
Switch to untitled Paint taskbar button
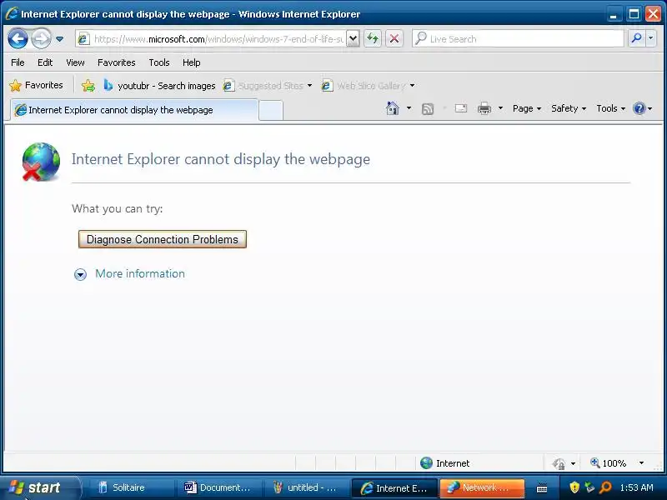point(305,487)
